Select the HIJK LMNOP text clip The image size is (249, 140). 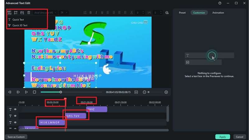(x=52, y=122)
